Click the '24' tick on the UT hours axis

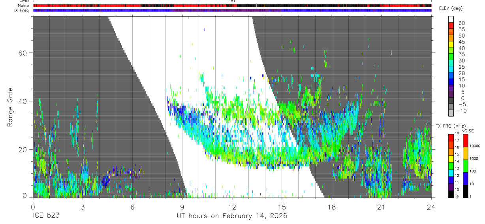tap(431, 207)
